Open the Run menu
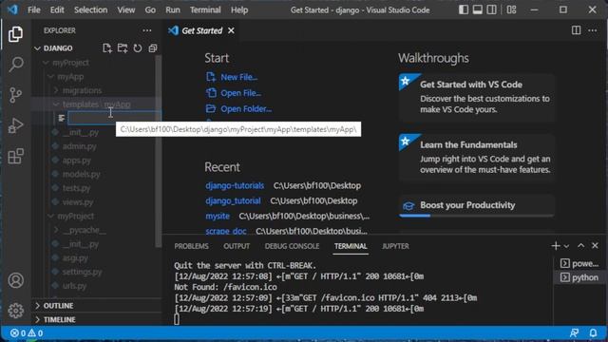The image size is (608, 342). click(173, 9)
